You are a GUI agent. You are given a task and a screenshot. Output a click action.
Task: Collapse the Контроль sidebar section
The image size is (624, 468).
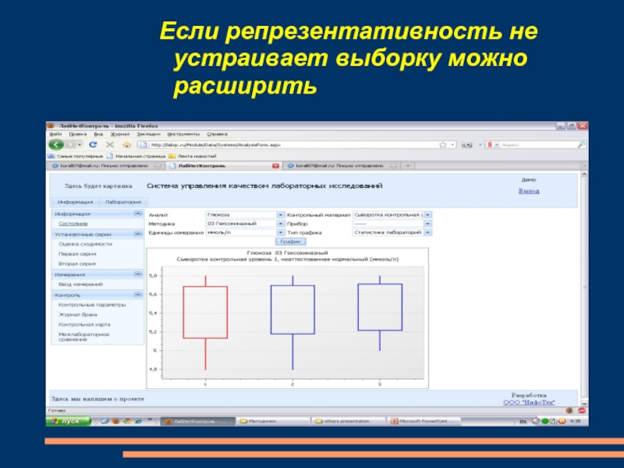(138, 295)
